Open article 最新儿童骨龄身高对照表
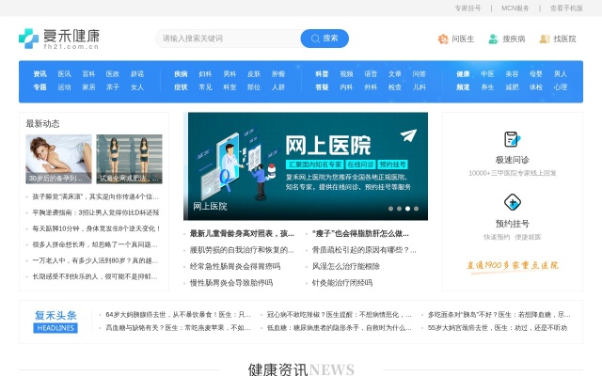602x376 pixels. click(242, 233)
